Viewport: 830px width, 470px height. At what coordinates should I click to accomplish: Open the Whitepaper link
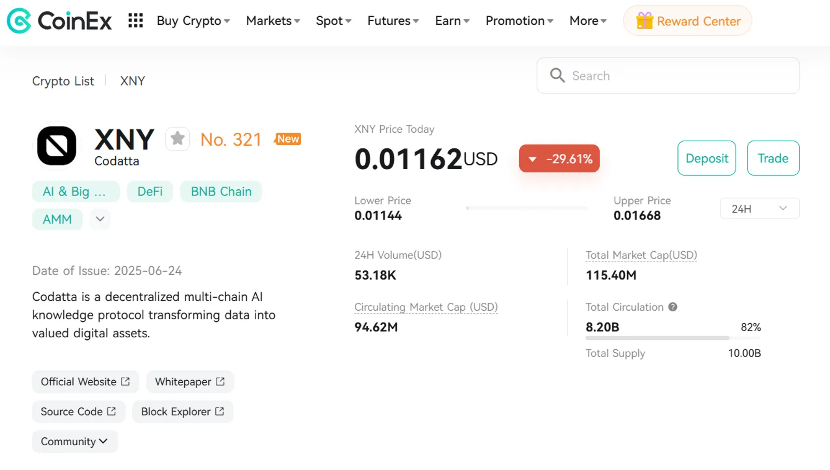[190, 382]
